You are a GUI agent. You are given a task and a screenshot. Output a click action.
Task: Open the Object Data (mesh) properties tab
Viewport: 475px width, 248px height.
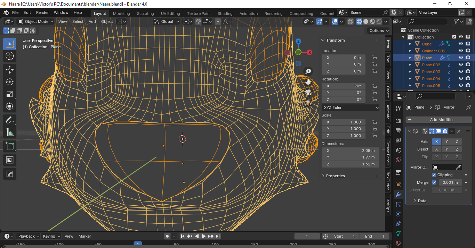(x=398, y=233)
